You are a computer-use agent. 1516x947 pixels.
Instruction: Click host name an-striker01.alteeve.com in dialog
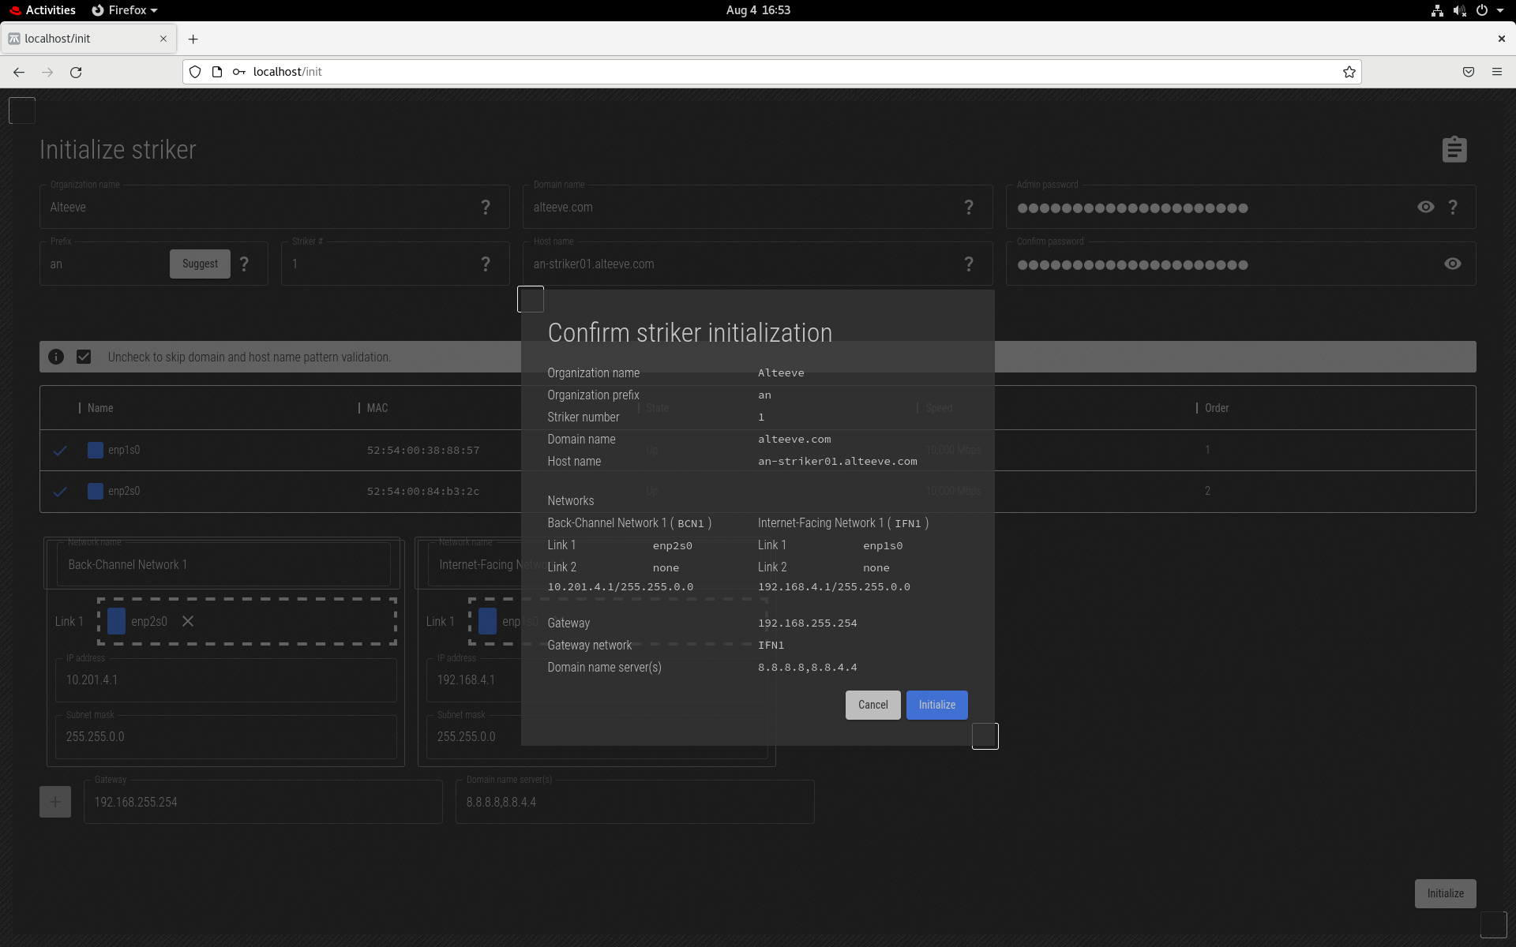click(x=838, y=461)
